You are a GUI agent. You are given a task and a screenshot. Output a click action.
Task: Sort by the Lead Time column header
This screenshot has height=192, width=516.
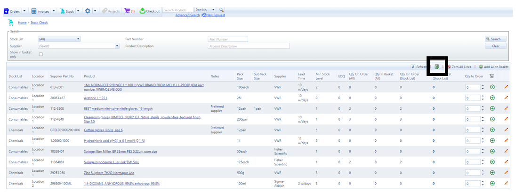coord(301,76)
